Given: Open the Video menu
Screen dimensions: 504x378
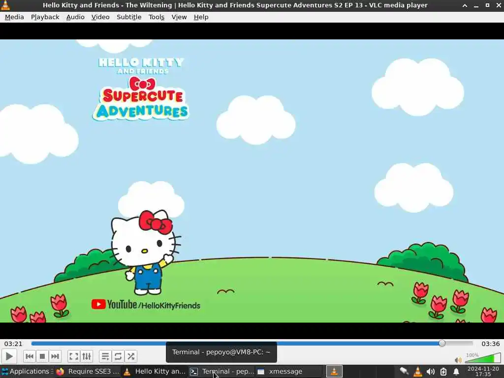Looking at the screenshot, I should (100, 17).
